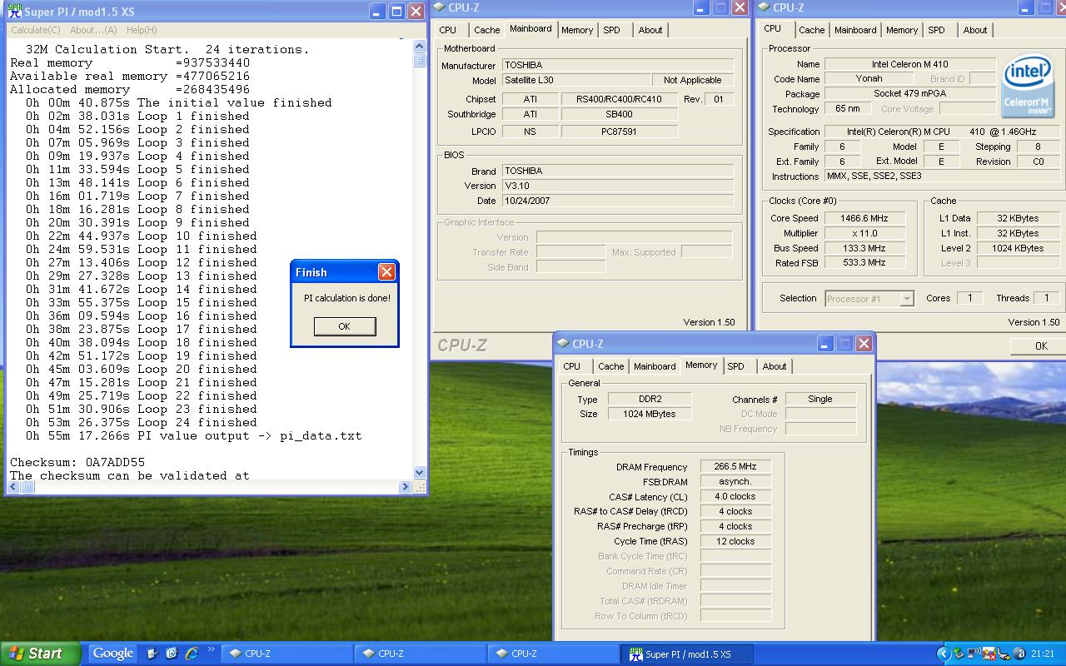Switch to CPU tab in memory CPU-Z window

point(572,366)
